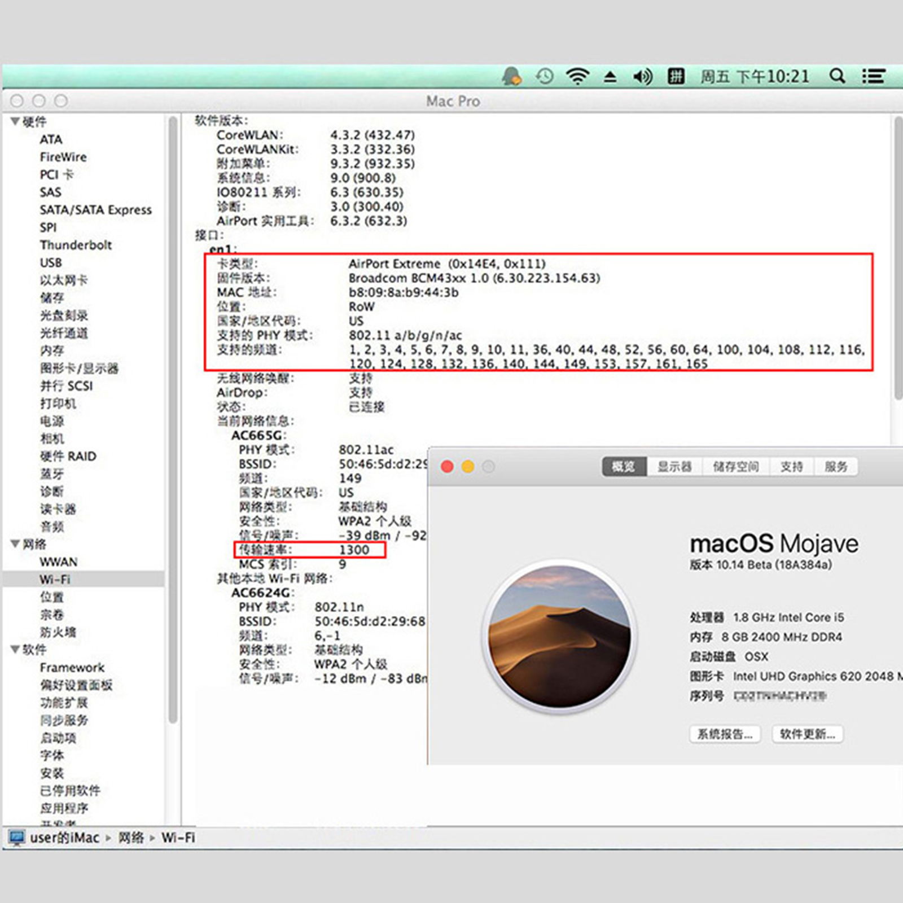Screen dimensions: 903x903
Task: Open the volume speaker icon
Action: 642,76
